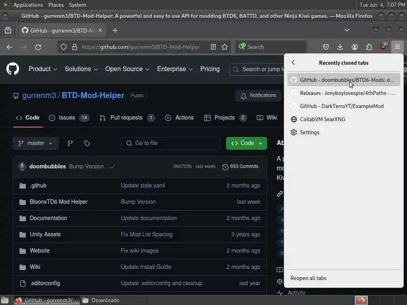Image resolution: width=407 pixels, height=305 pixels.
Task: Open the Places menu in top panel
Action: point(56,5)
